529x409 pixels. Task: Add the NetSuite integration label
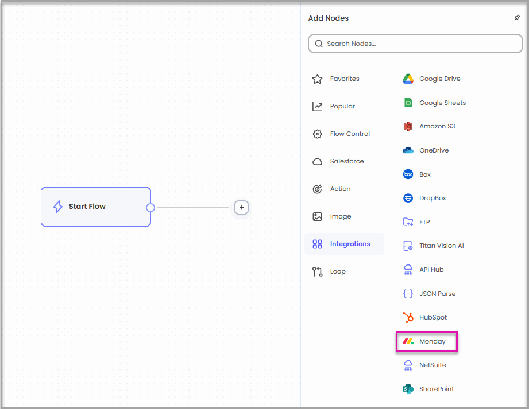[x=433, y=365]
